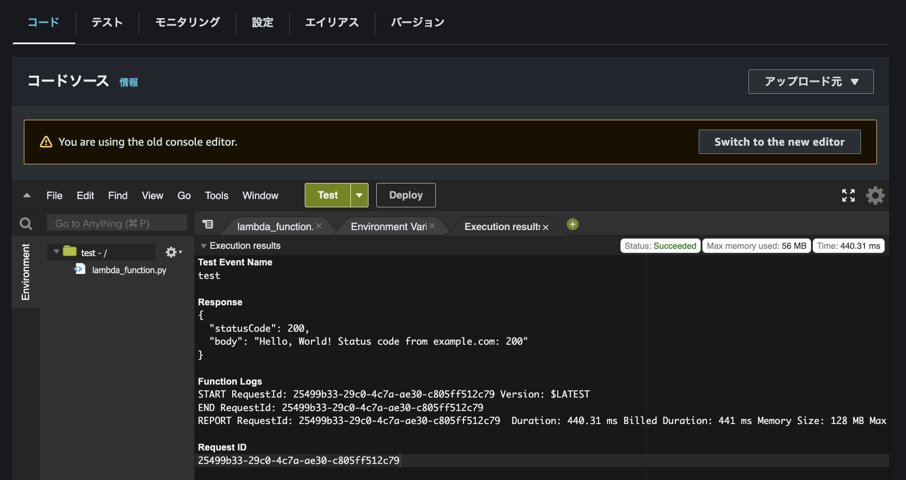Click the Deploy button
The image size is (906, 480).
[405, 195]
